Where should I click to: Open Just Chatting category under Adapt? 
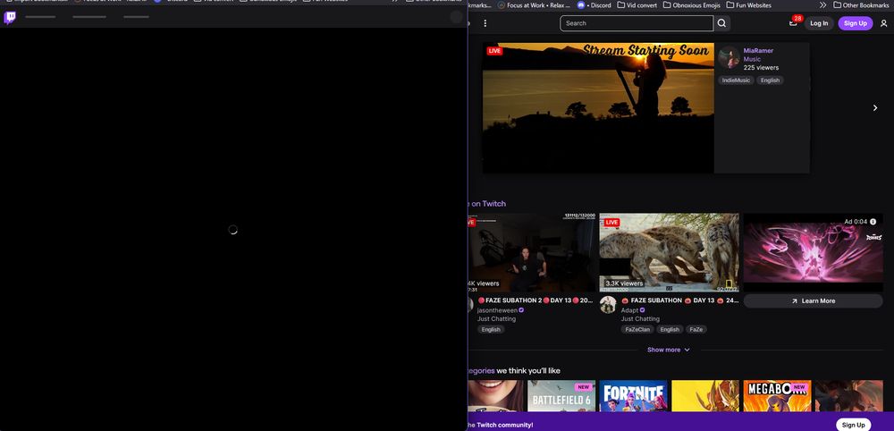[640, 318]
